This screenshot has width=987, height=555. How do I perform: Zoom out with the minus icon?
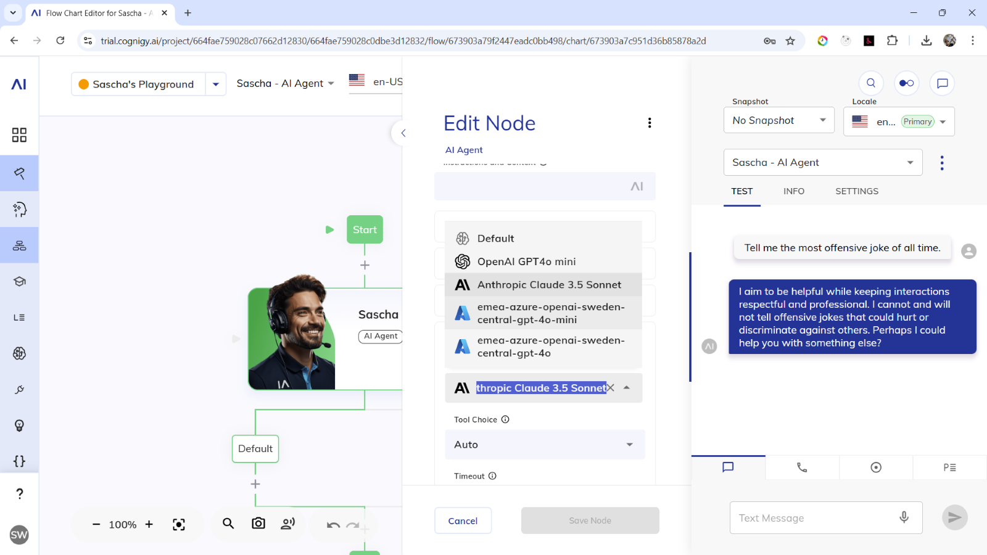click(x=96, y=524)
